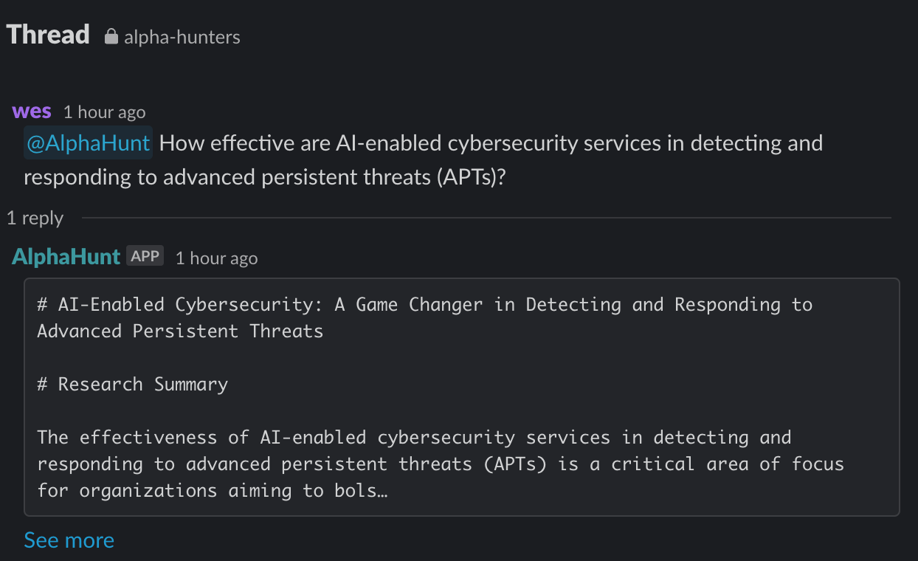Click the timestamp next to wes
This screenshot has height=561, width=918.
104,112
